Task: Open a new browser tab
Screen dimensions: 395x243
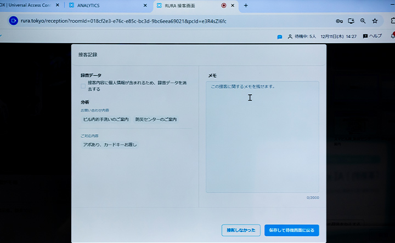Action: 246,5
